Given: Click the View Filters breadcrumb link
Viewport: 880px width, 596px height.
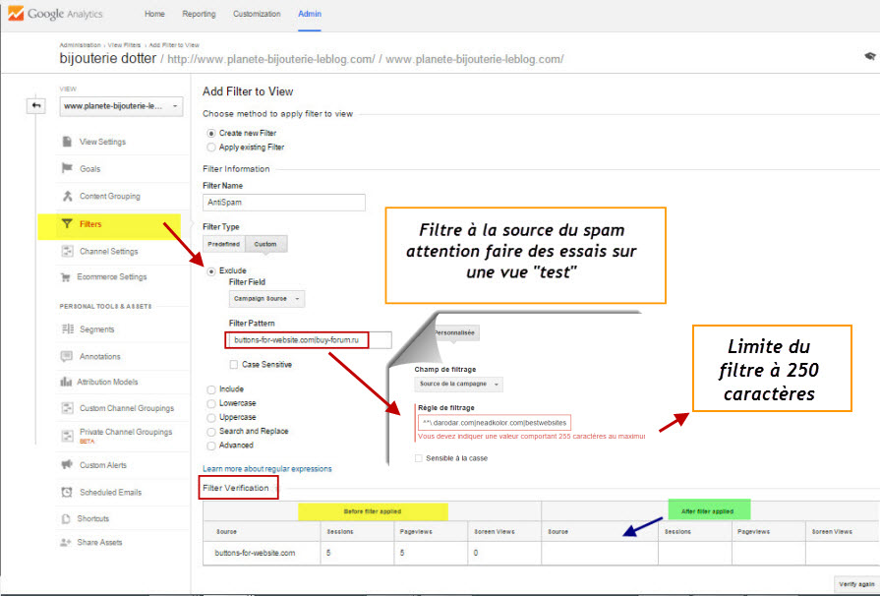Looking at the screenshot, I should point(124,45).
